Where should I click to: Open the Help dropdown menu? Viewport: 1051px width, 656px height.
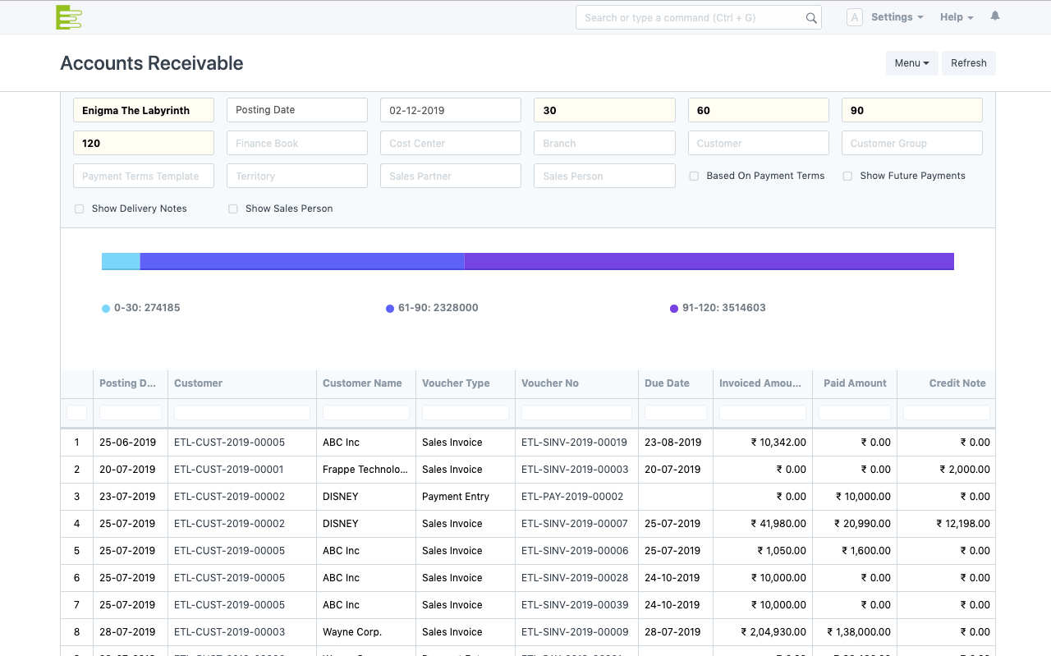point(957,17)
